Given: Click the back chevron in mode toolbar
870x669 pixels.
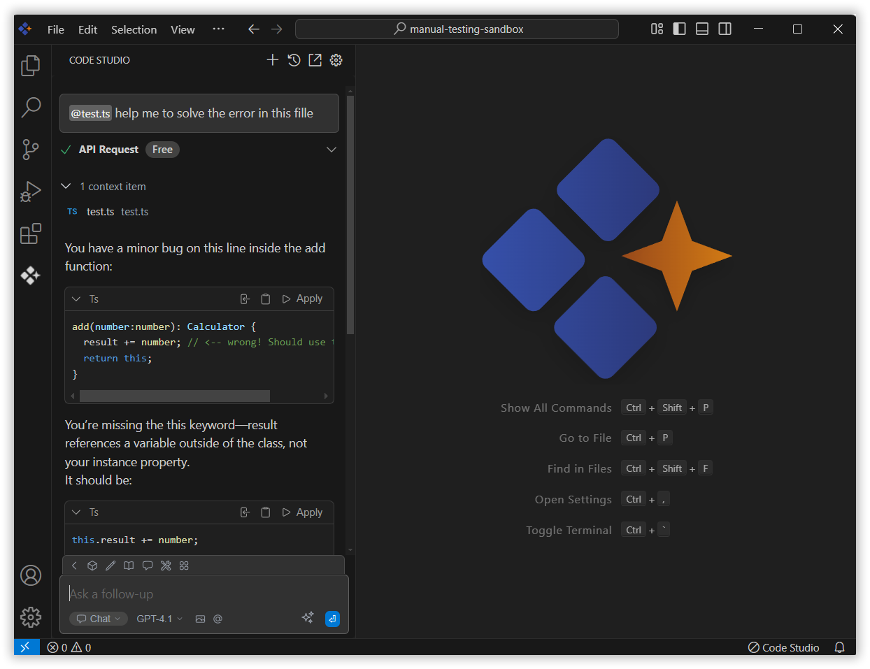Looking at the screenshot, I should [x=74, y=566].
